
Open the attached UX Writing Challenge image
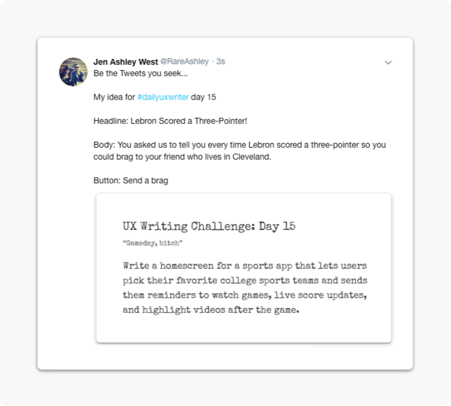[244, 269]
